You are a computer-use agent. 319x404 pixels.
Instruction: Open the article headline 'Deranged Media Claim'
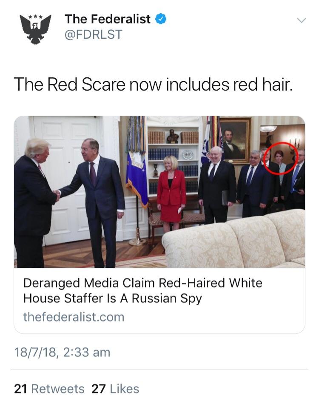[x=143, y=290]
